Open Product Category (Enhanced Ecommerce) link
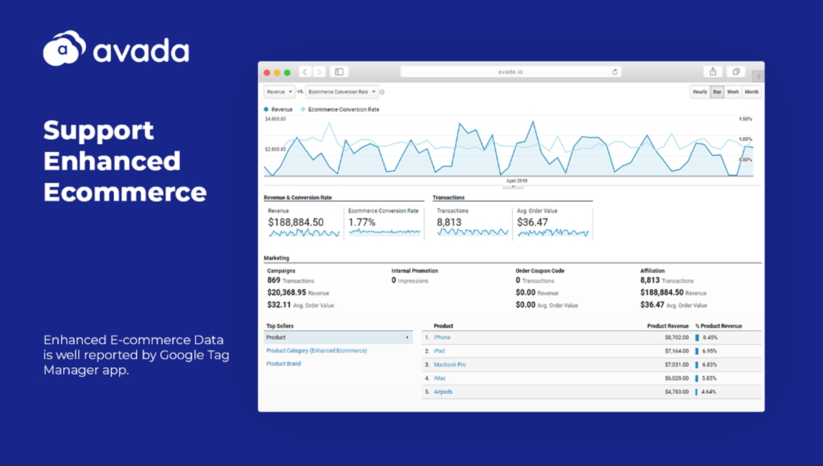 click(317, 351)
